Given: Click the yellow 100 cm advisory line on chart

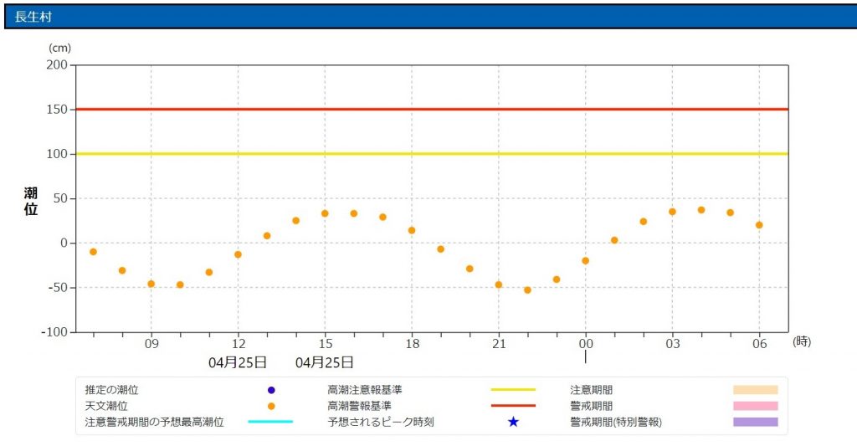Looking at the screenshot, I should pyautogui.click(x=432, y=154).
